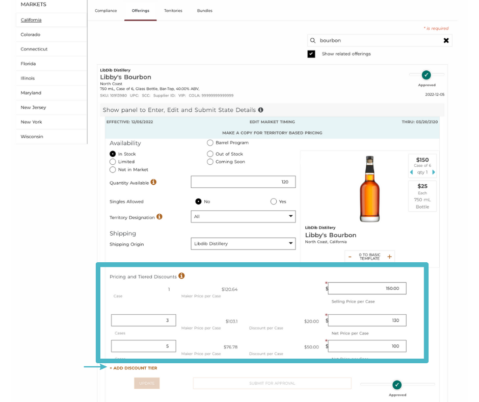Open the Compliance tab
479x402 pixels.
click(x=105, y=11)
